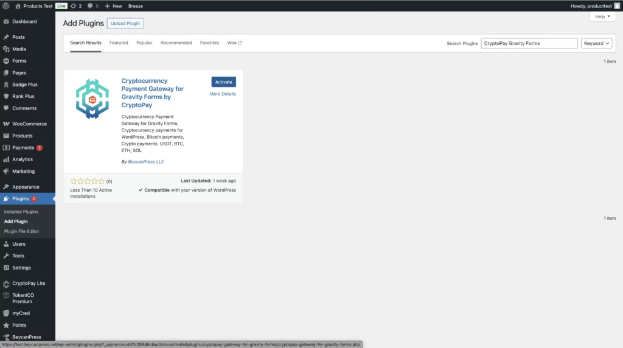Open More Details link for the plugin
This screenshot has width=623, height=348.
pyautogui.click(x=223, y=94)
